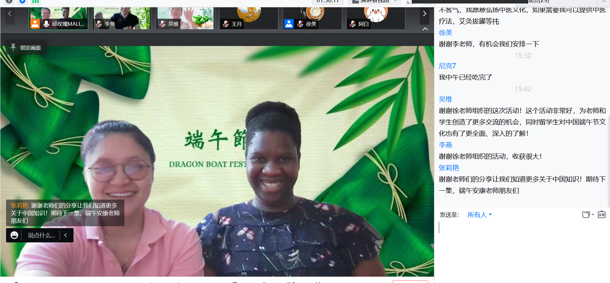Click the green signal bars icon
Screen dimensions: 610x283
(x=35, y=2)
